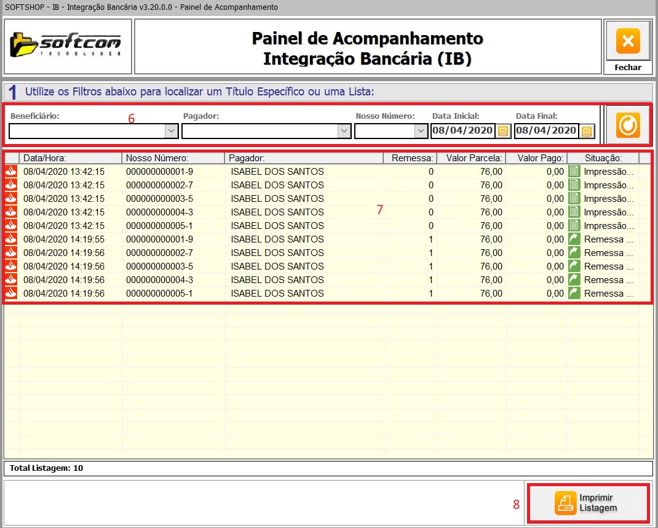Expand the Pagador dropdown
The width and height of the screenshot is (658, 528).
point(343,131)
